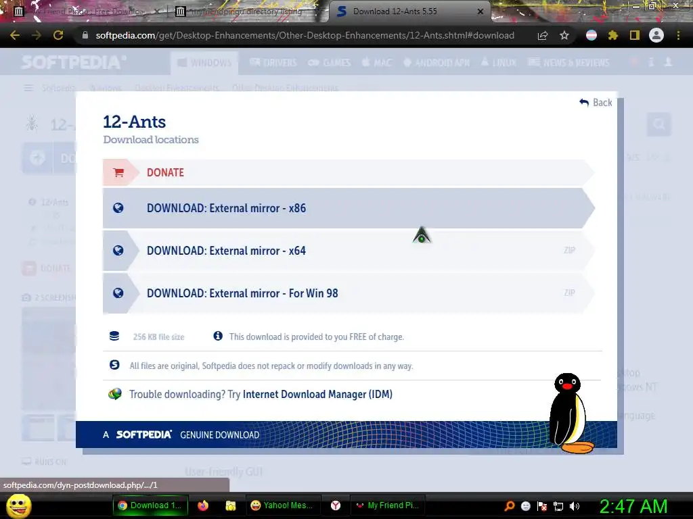Click the Softpedia S icon beside original files note

point(114,365)
